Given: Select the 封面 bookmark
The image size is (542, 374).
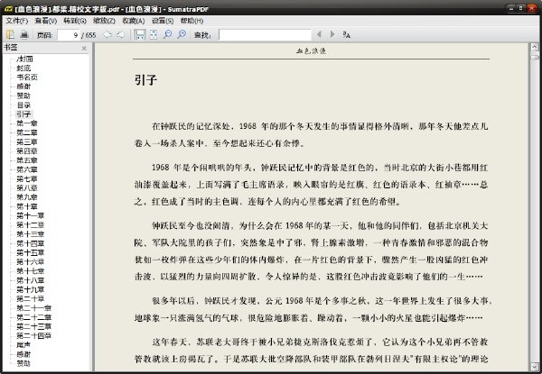Looking at the screenshot, I should pos(24,59).
